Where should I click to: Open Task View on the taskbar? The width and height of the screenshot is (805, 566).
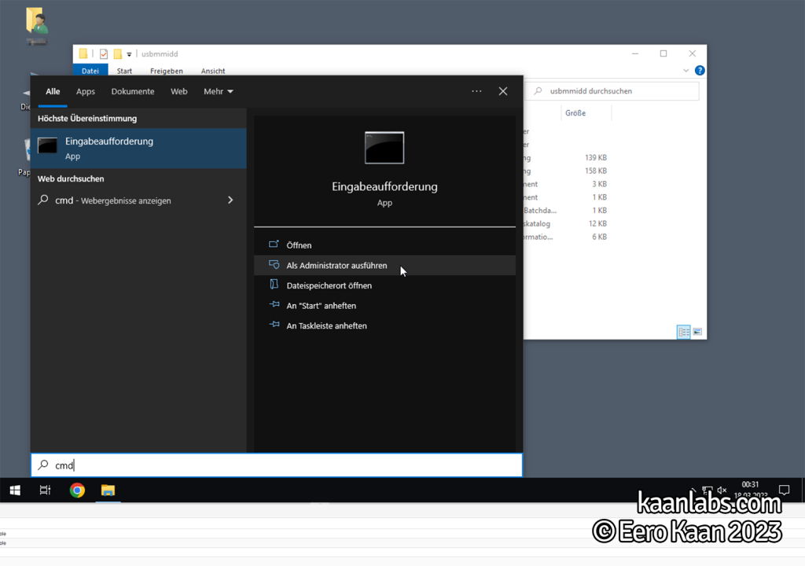click(45, 491)
